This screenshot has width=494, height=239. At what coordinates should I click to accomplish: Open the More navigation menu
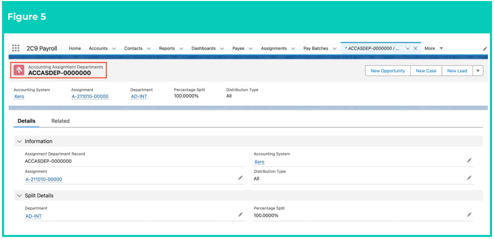tap(434, 48)
